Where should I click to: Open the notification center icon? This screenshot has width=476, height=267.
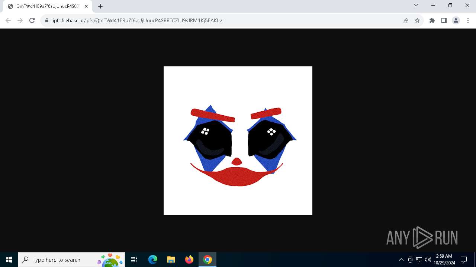[464, 260]
